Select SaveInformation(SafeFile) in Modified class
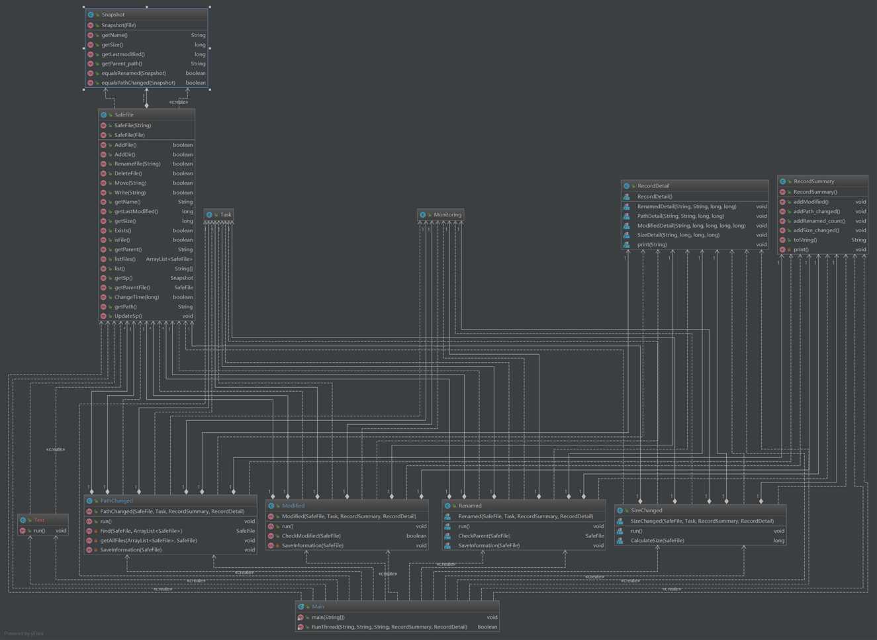 tap(347, 545)
